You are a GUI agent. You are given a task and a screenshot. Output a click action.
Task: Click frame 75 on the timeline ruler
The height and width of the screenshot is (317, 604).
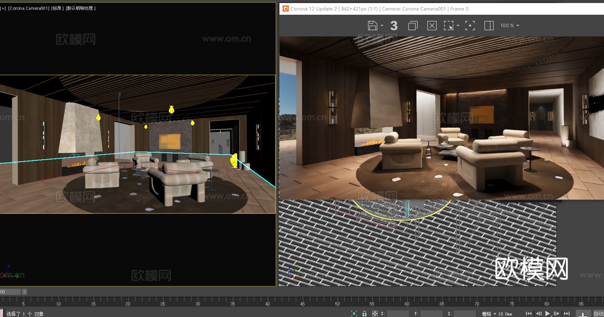[x=512, y=304]
